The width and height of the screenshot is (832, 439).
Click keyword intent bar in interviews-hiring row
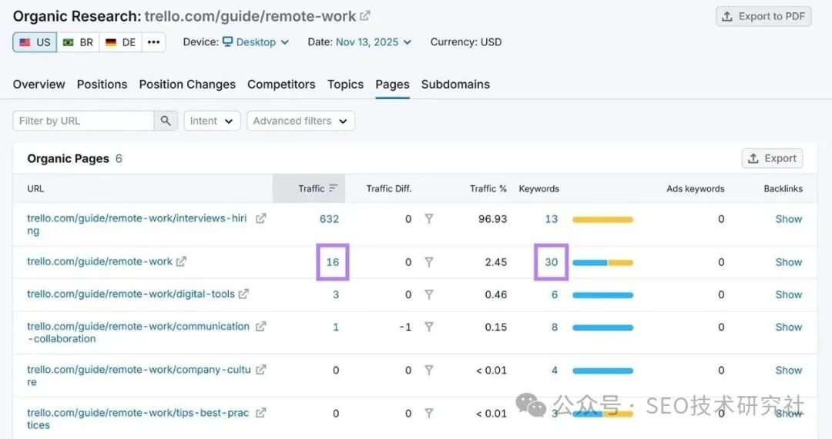602,219
